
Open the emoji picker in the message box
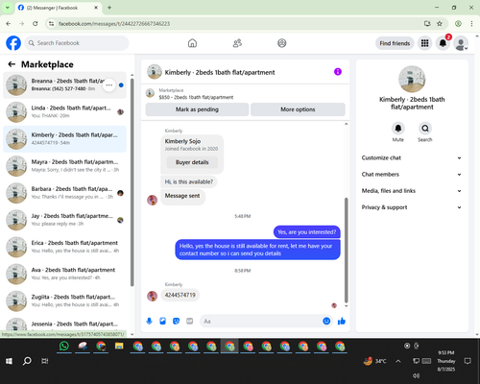coord(326,321)
